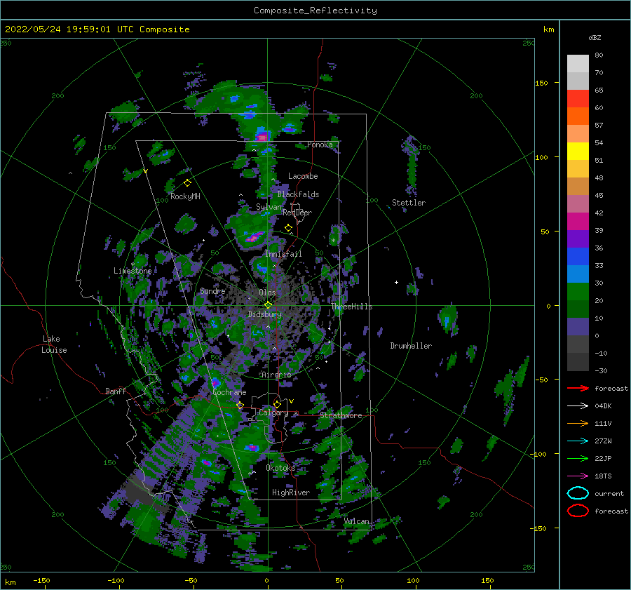The width and height of the screenshot is (631, 590).
Task: Click the Drumheller label on map
Action: tap(411, 346)
